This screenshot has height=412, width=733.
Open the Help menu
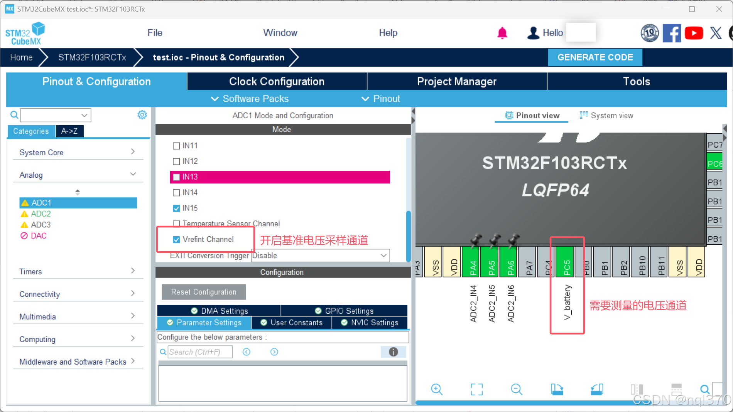tap(388, 33)
